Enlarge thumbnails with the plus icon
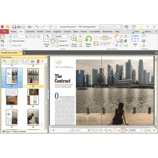Viewport: 158px width, 158px height. pos(12,61)
